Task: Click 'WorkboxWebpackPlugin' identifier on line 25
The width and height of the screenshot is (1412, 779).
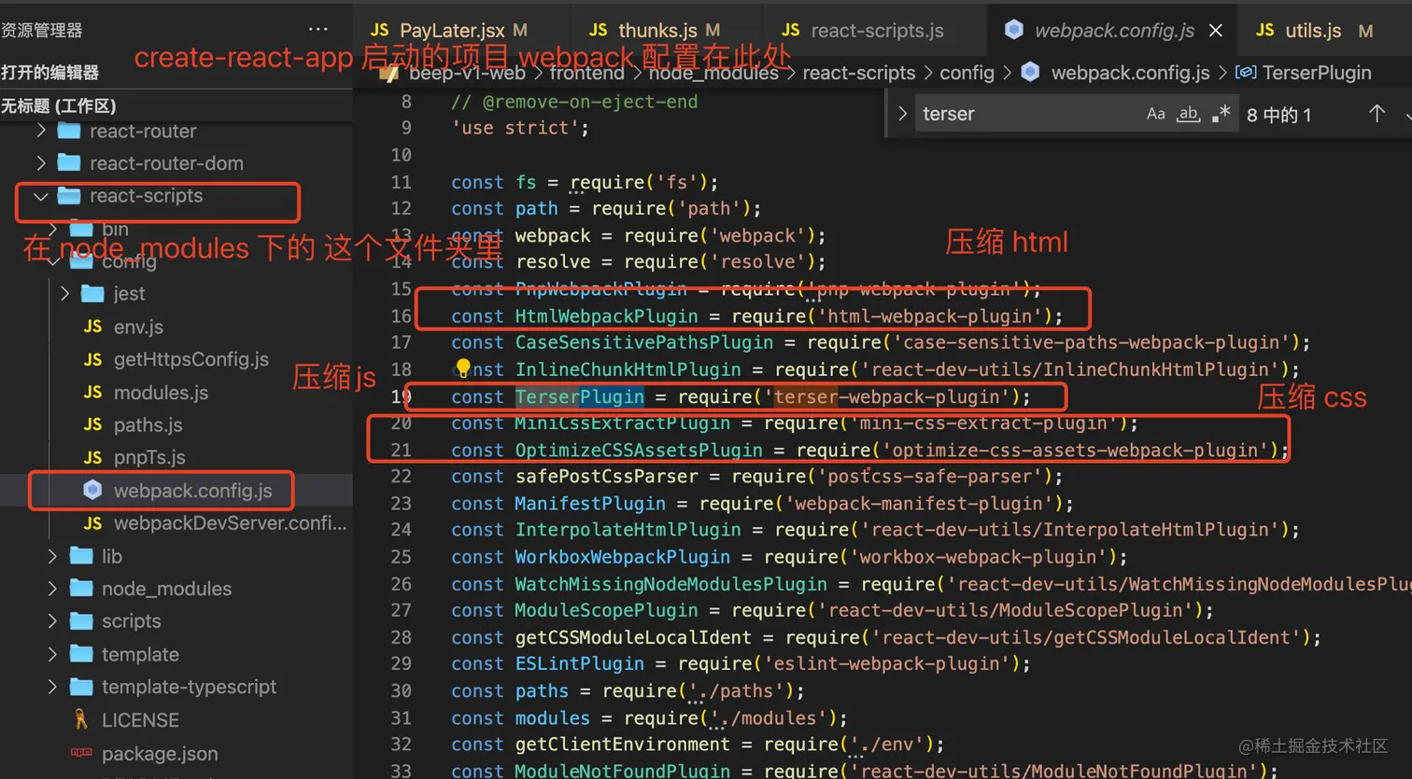Action: 623,557
